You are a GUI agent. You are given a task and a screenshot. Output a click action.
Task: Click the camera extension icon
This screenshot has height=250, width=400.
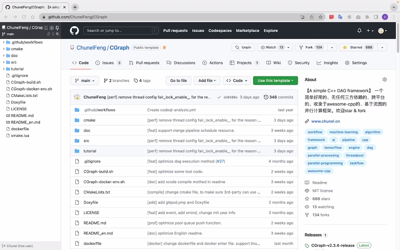coord(358,17)
